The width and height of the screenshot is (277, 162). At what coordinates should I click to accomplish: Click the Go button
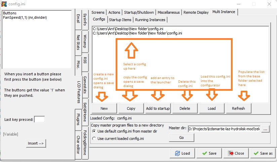click(x=182, y=138)
